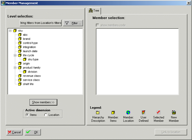Image resolution: width=192 pixels, height=140 pixels.
Task: Collapse the sku root node
Action: point(10,31)
